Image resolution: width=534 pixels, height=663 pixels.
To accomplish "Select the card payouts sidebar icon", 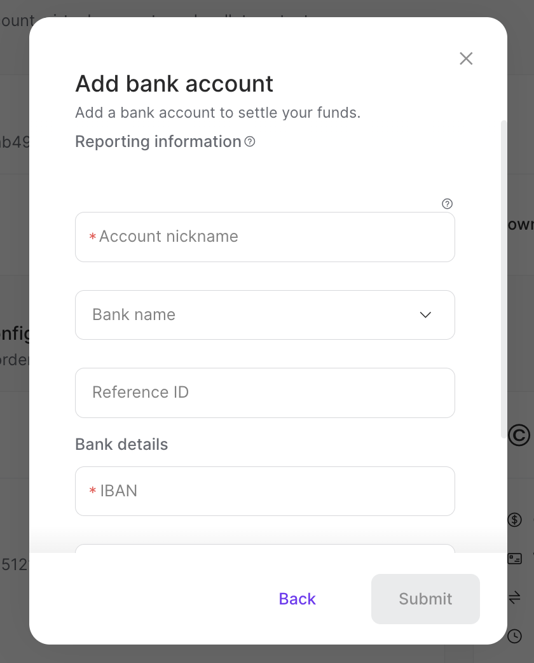I will 514,559.
